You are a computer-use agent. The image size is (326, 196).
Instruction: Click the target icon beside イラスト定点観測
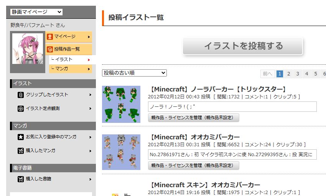[21, 109]
